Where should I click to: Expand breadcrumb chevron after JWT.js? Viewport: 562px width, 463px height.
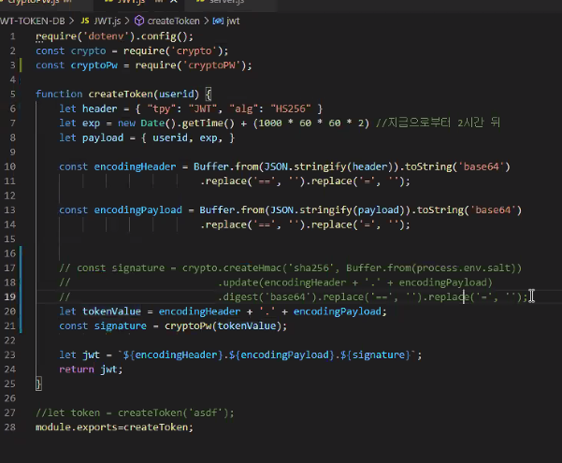point(127,21)
